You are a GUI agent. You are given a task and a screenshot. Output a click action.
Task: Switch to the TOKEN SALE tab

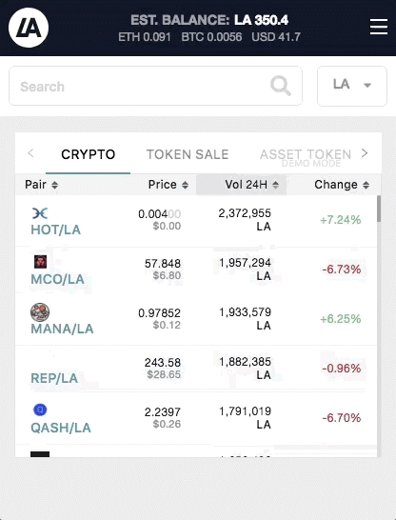(x=188, y=154)
